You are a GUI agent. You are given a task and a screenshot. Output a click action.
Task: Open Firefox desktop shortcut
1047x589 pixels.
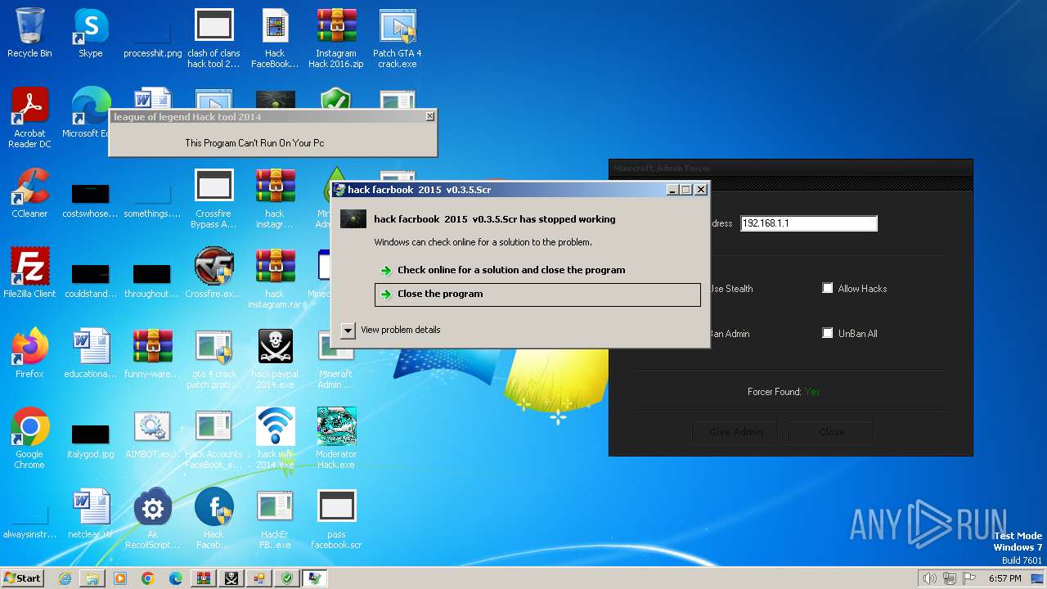click(x=29, y=353)
